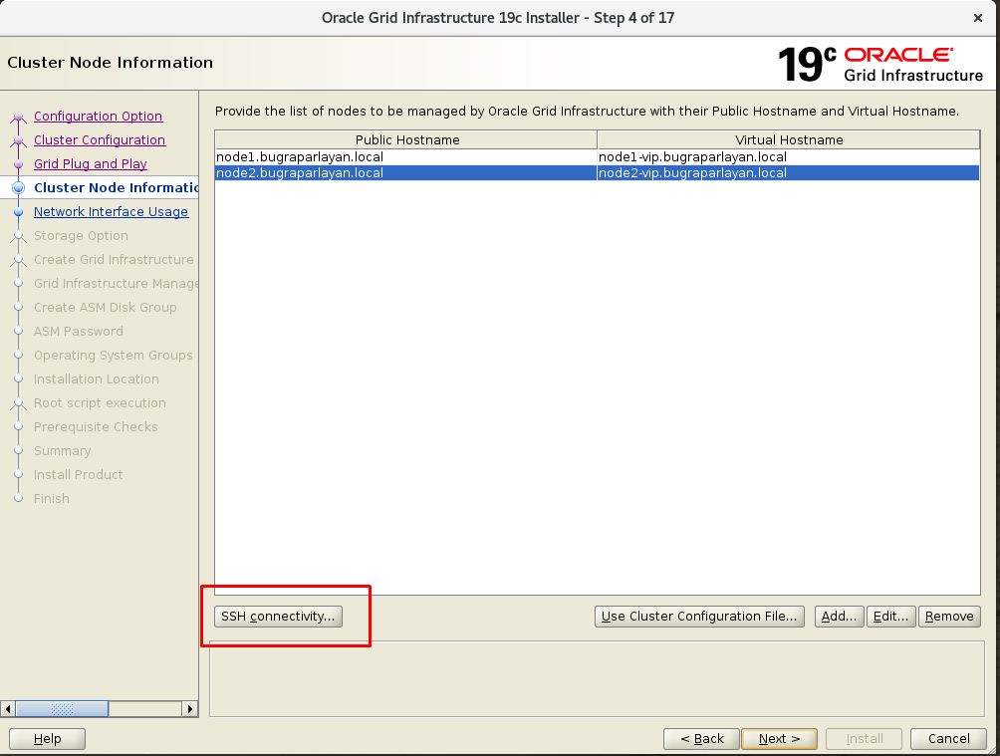
Task: Proceed with the Next button
Action: point(779,739)
